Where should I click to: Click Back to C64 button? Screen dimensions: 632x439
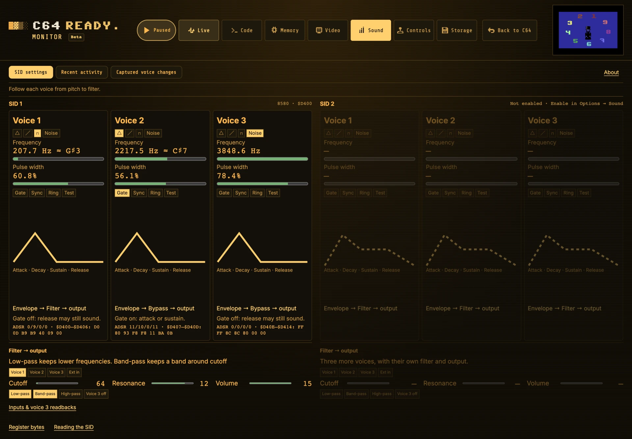tap(510, 30)
